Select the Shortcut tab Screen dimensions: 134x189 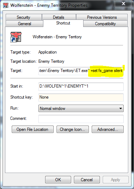(x=63, y=23)
